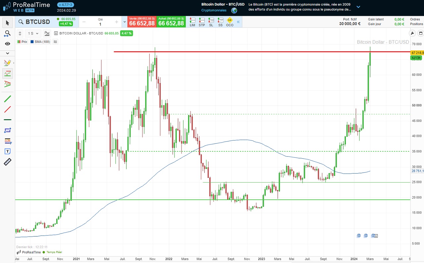Select the solid green support line near 19 000
Screen dimensions: 424x263
[212, 199]
